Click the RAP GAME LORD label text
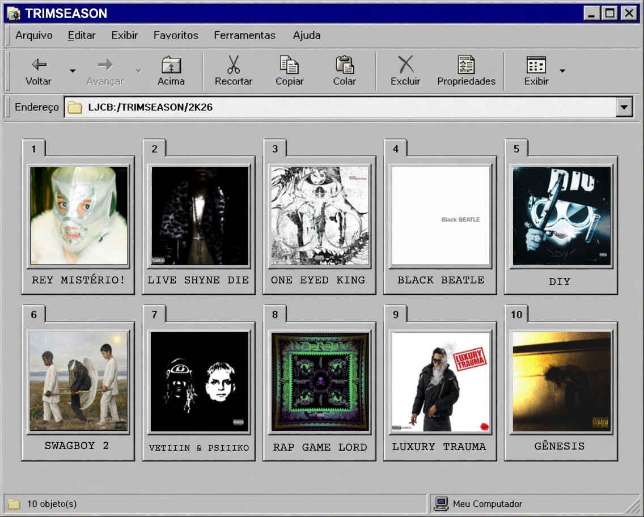644x517 pixels. coord(320,447)
